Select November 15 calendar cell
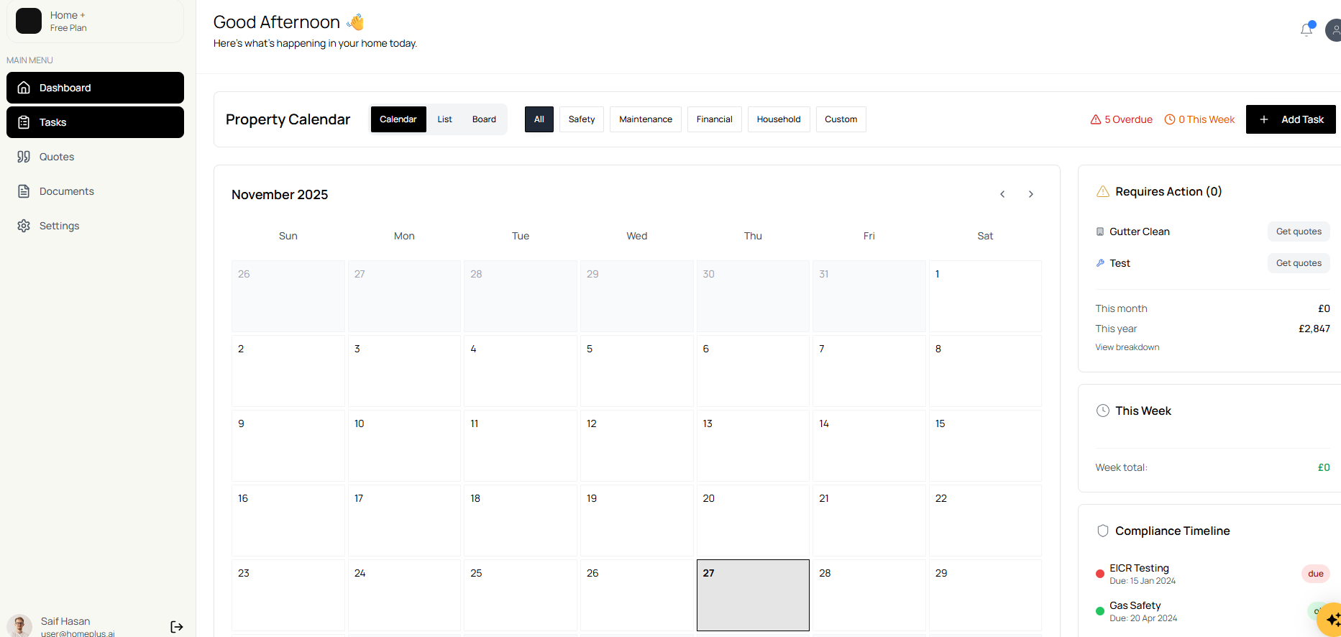The height and width of the screenshot is (637, 1341). tap(985, 446)
